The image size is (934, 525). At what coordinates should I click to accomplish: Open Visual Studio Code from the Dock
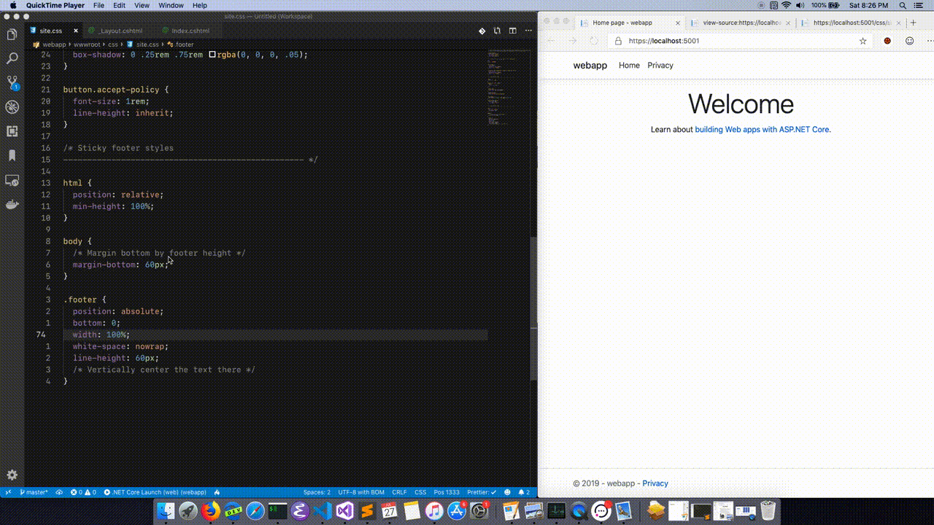click(323, 510)
